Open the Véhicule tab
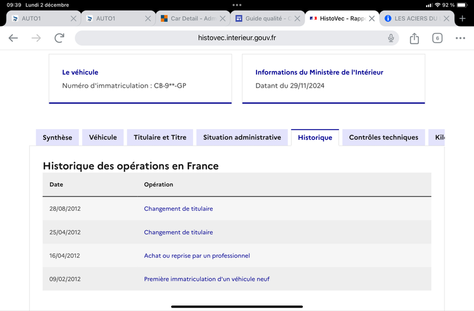474x311 pixels. [103, 137]
